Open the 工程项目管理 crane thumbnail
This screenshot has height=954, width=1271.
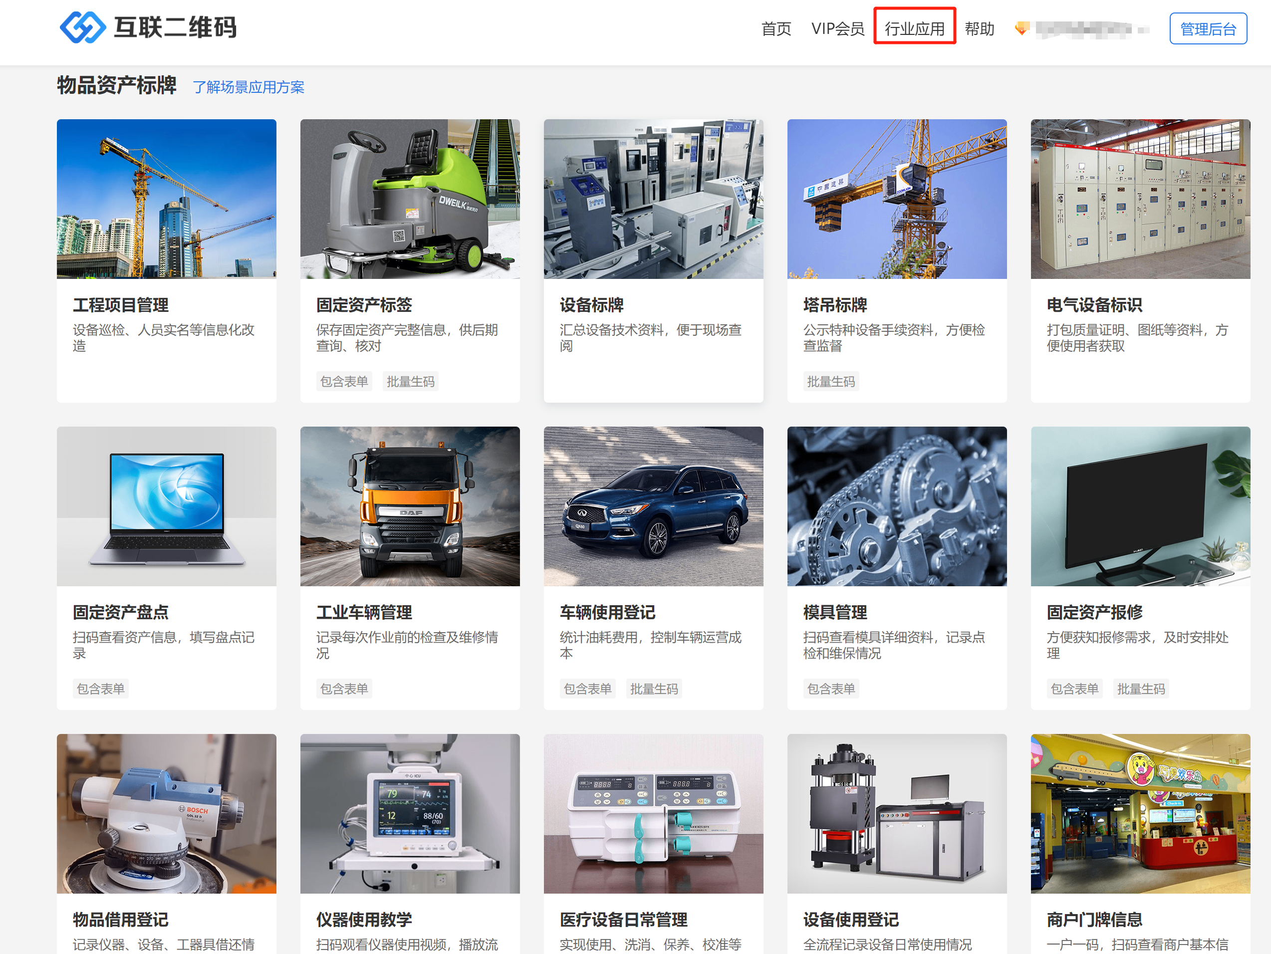[166, 199]
